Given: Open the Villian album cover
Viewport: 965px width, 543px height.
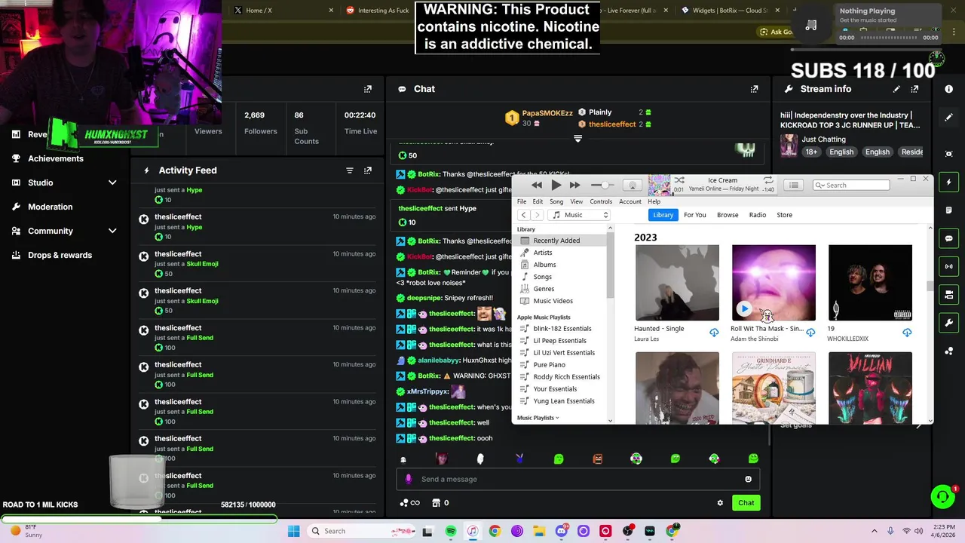Looking at the screenshot, I should pos(870,388).
